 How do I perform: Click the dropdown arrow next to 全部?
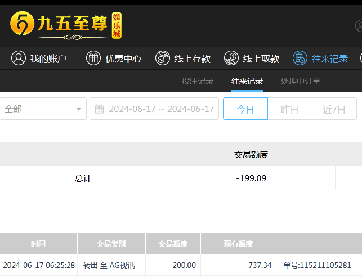tap(79, 109)
